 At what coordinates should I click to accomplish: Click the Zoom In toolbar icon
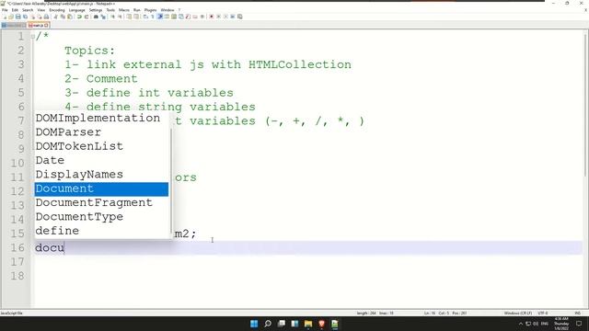pos(112,17)
